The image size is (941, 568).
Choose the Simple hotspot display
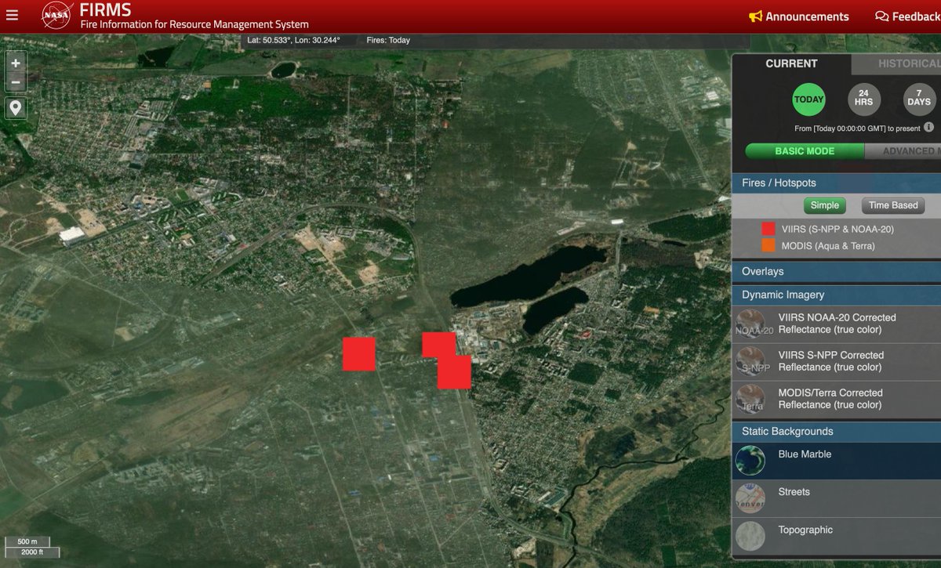(824, 205)
